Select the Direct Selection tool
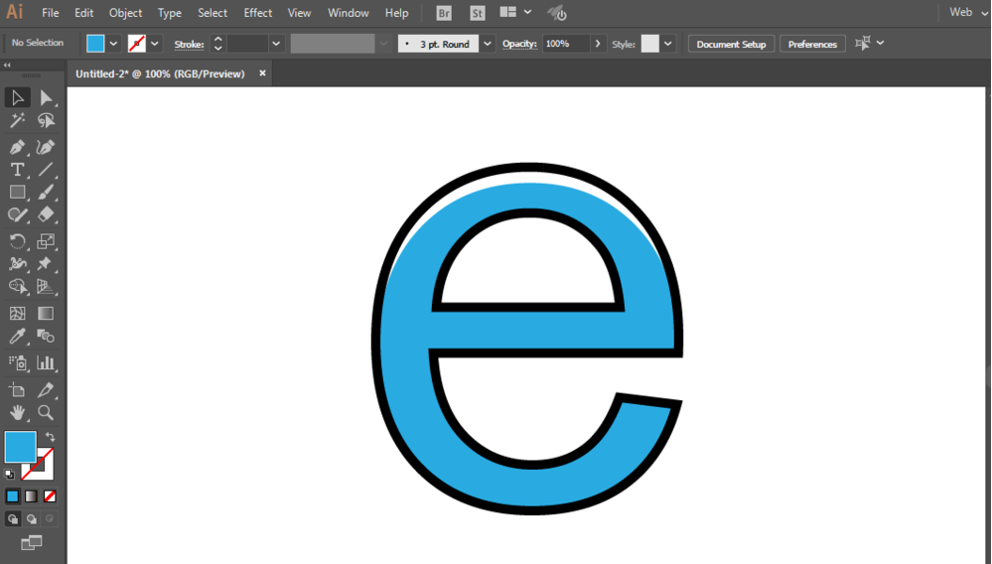Image resolution: width=992 pixels, height=564 pixels. [x=46, y=97]
